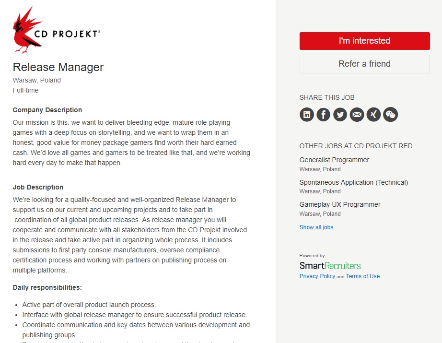Viewport: 442px width, 343px height.
Task: Click the Release Manager job title
Action: click(58, 67)
